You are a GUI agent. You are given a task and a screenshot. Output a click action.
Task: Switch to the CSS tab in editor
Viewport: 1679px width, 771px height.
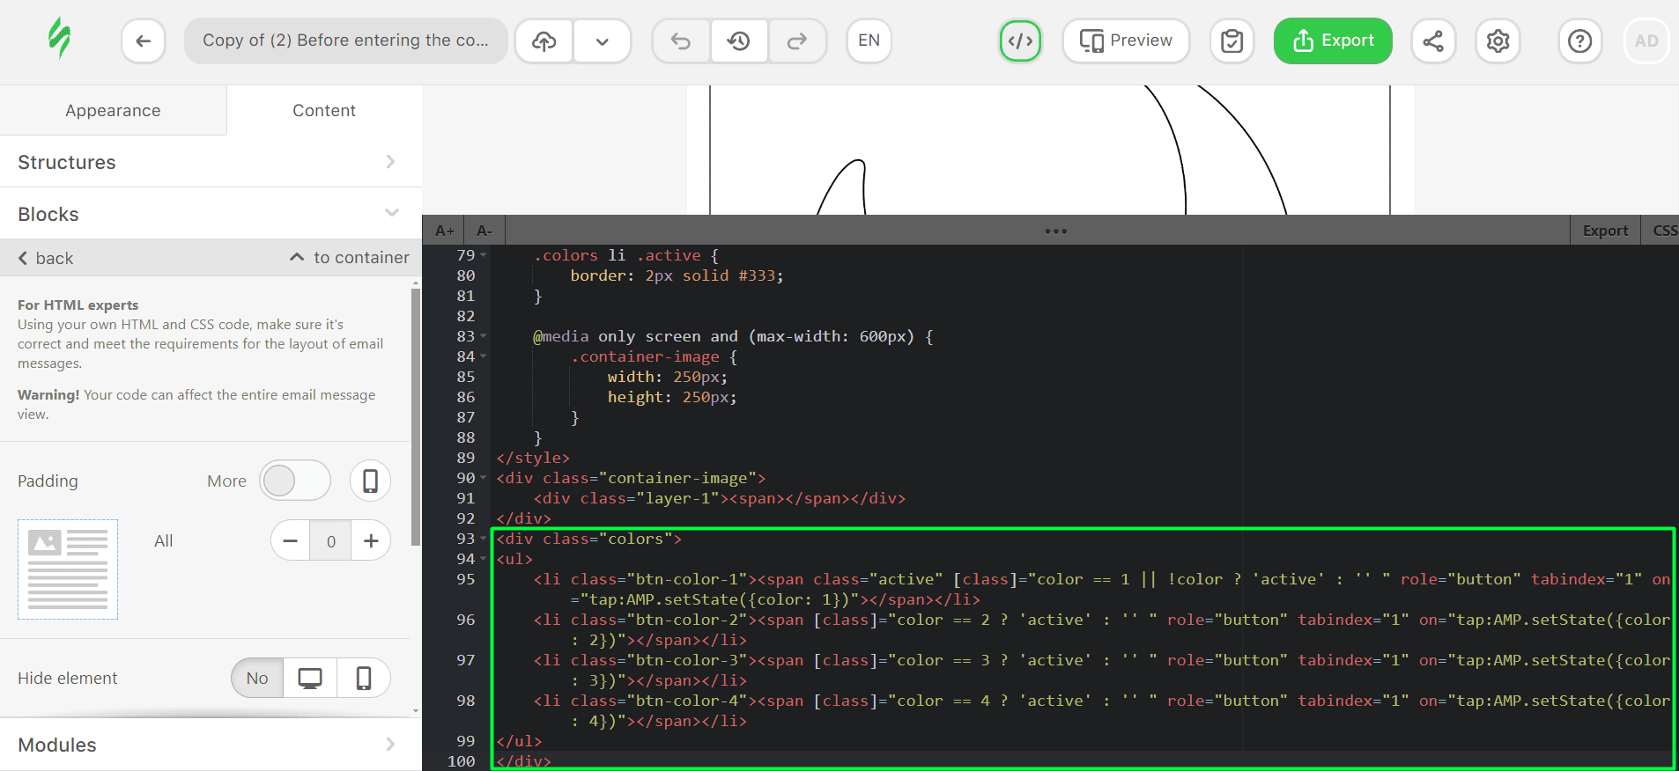click(x=1664, y=231)
